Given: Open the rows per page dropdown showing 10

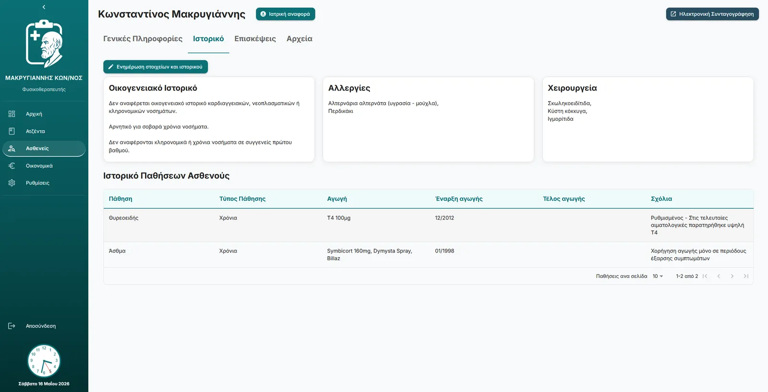Looking at the screenshot, I should point(658,277).
